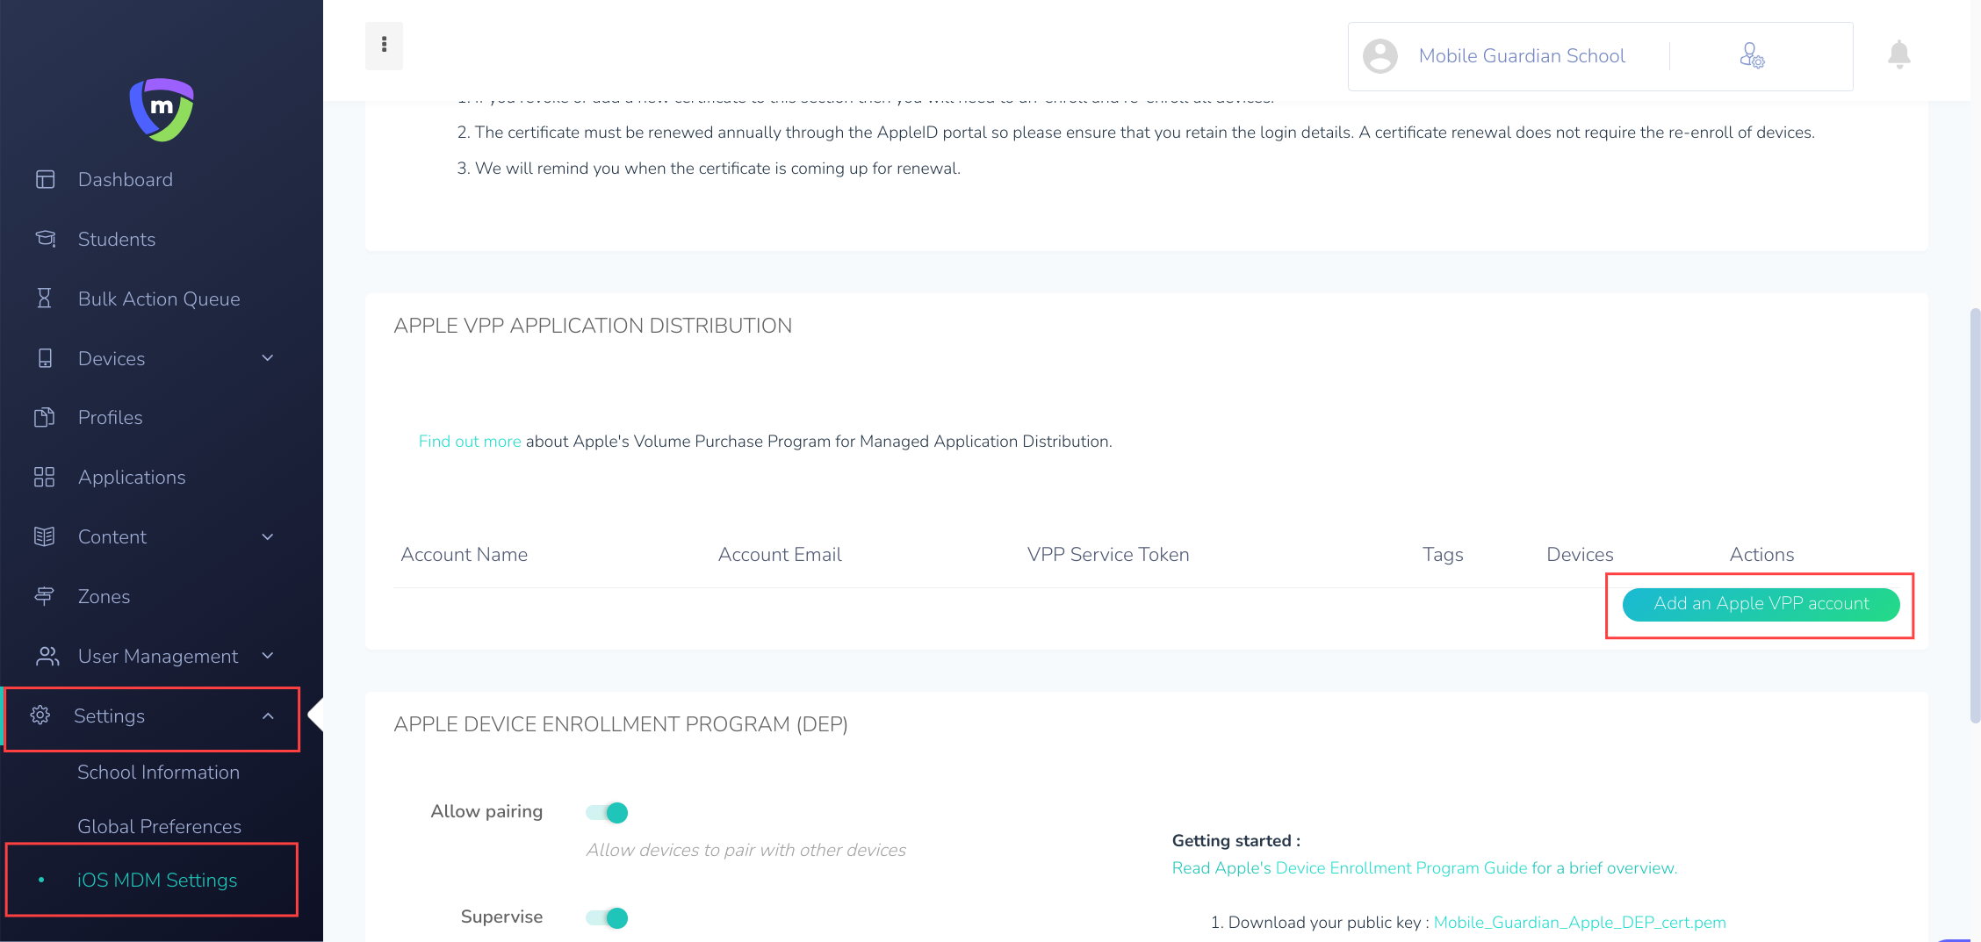This screenshot has width=1981, height=942.
Task: Click the Settings gear icon in sidebar
Action: 40,715
